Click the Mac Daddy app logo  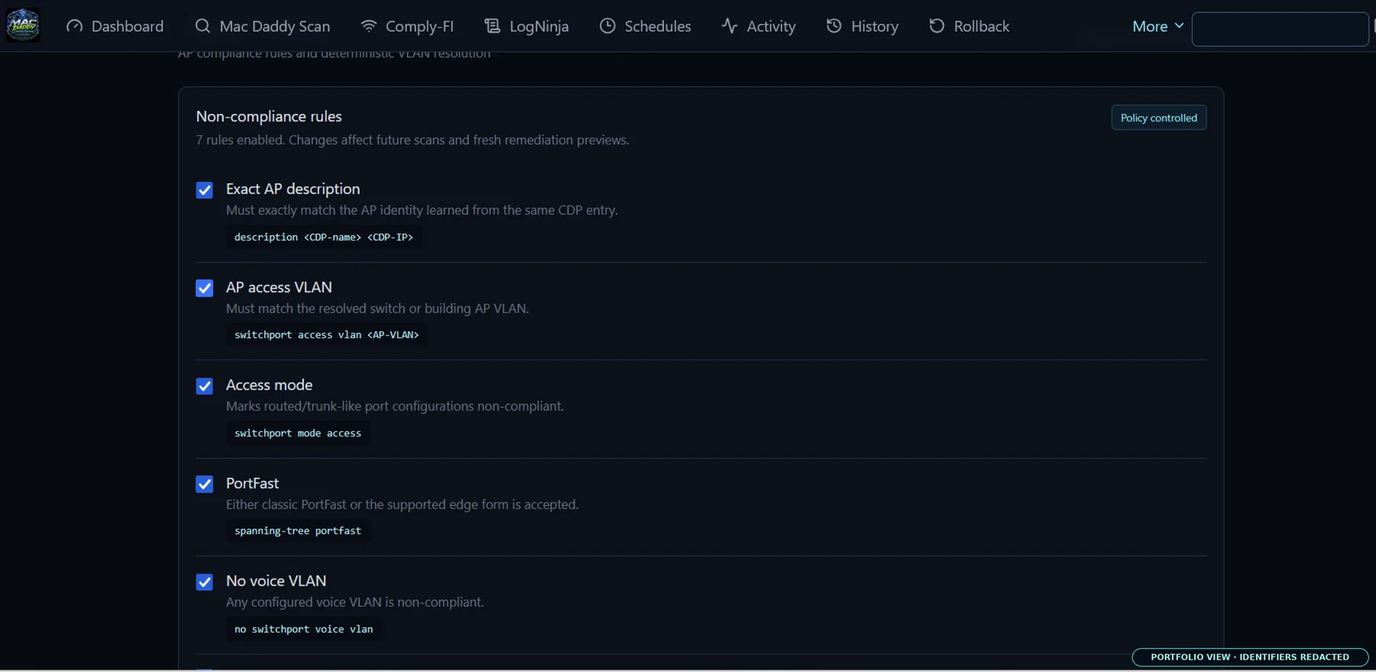[x=23, y=25]
